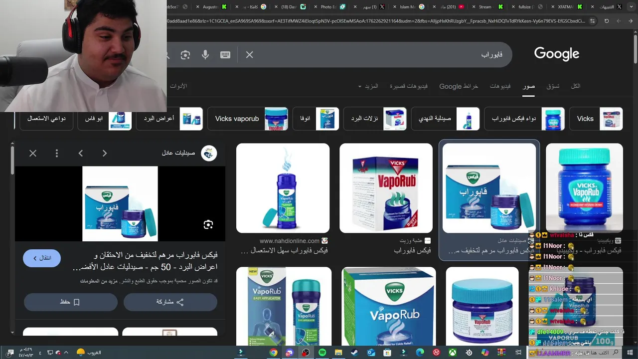Viewport: 638px width, 359px height.
Task: Select the دواء فيكس فابوراب chip
Action: click(x=524, y=119)
